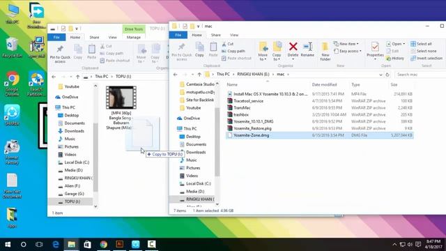Click Copy to in mac window ribbon
This screenshot has width=446, height=251.
(x=277, y=51)
